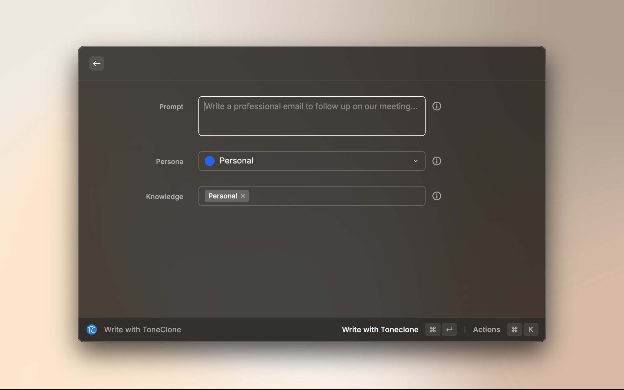624x390 pixels.
Task: Click the command key icon beside Write with Toneclone
Action: (x=433, y=329)
